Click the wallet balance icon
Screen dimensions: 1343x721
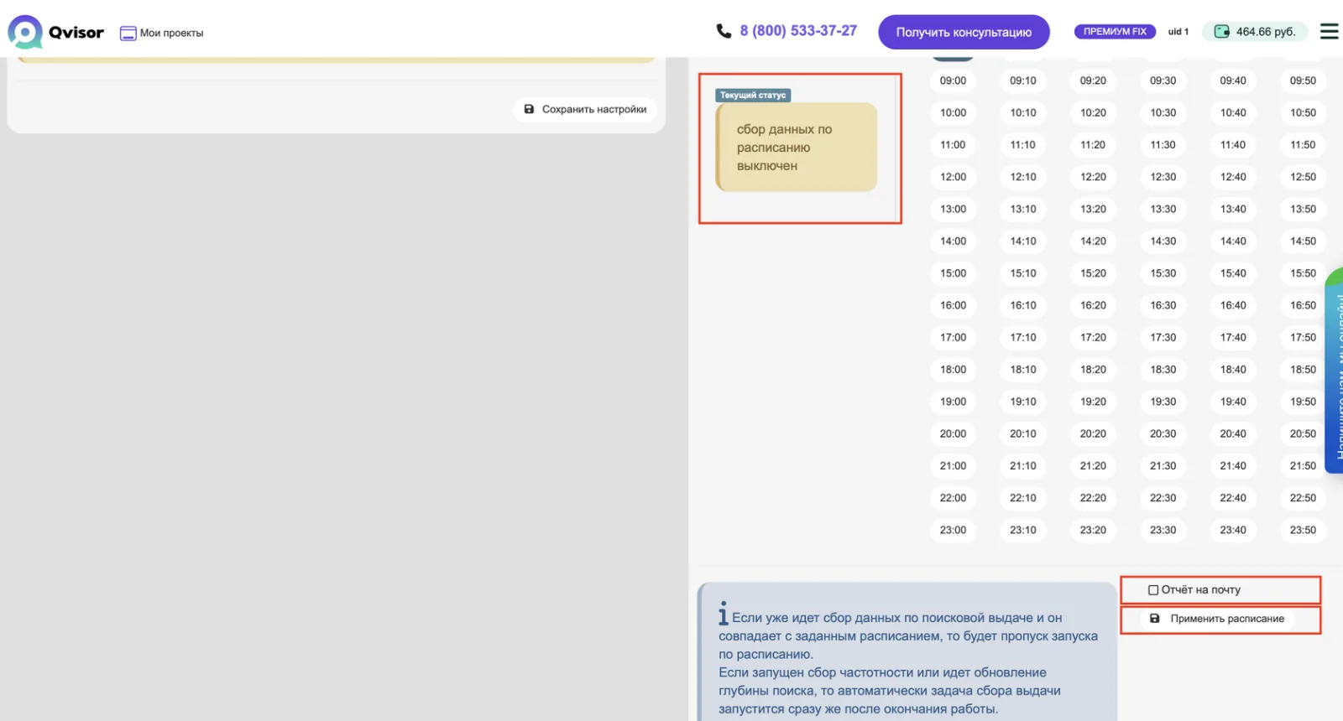(1222, 32)
